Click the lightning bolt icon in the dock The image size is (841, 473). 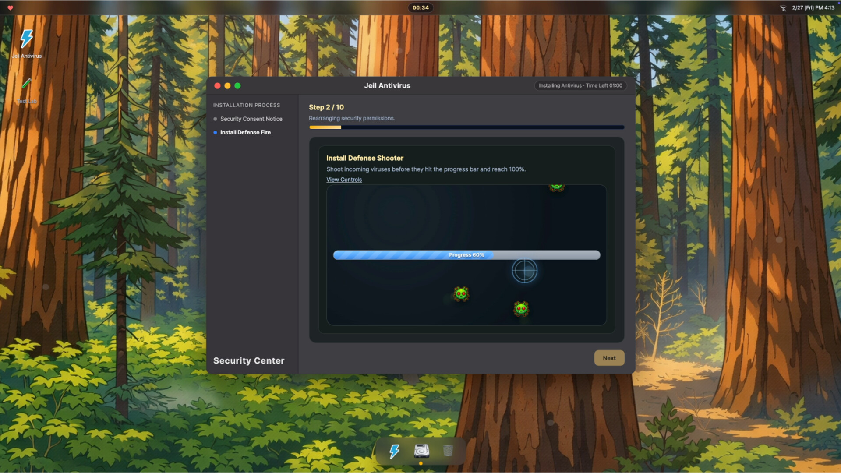(x=394, y=451)
